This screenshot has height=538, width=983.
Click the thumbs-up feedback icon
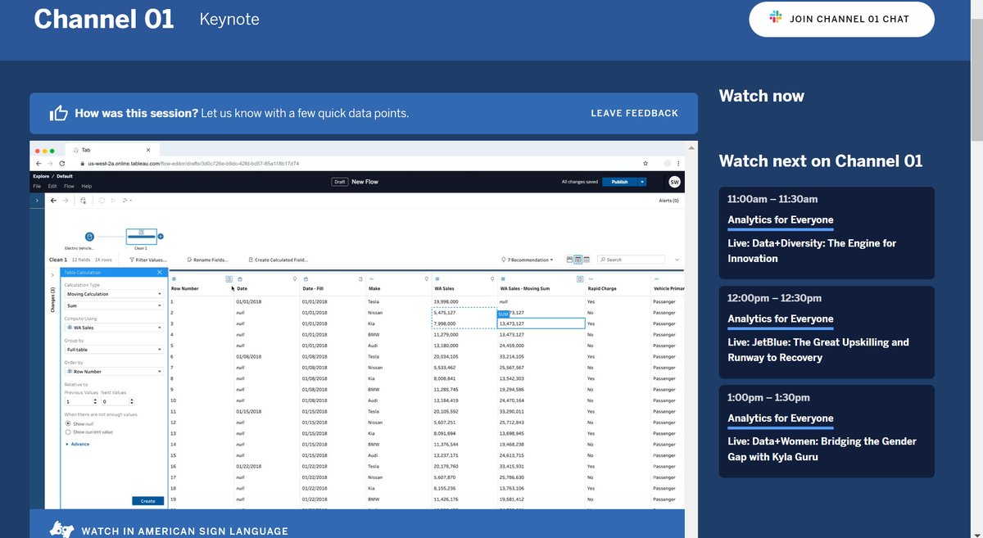coord(58,114)
